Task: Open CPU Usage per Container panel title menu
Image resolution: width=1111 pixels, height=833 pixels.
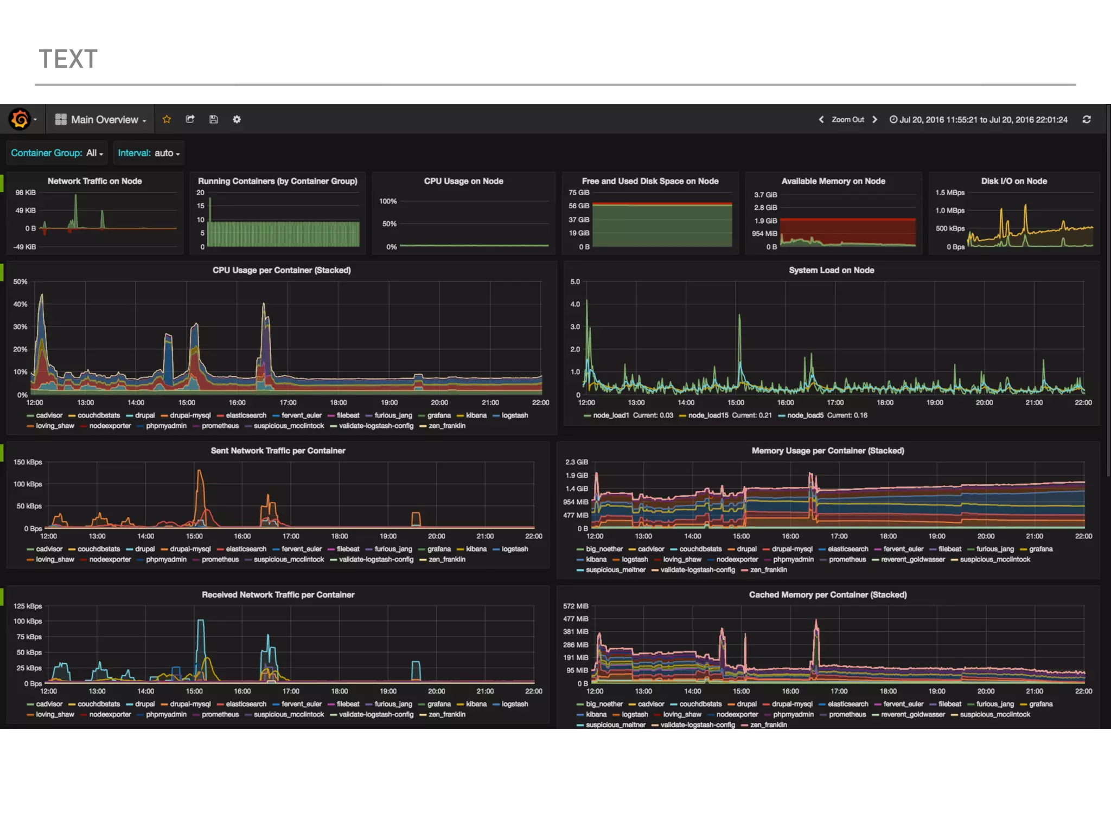Action: point(281,270)
